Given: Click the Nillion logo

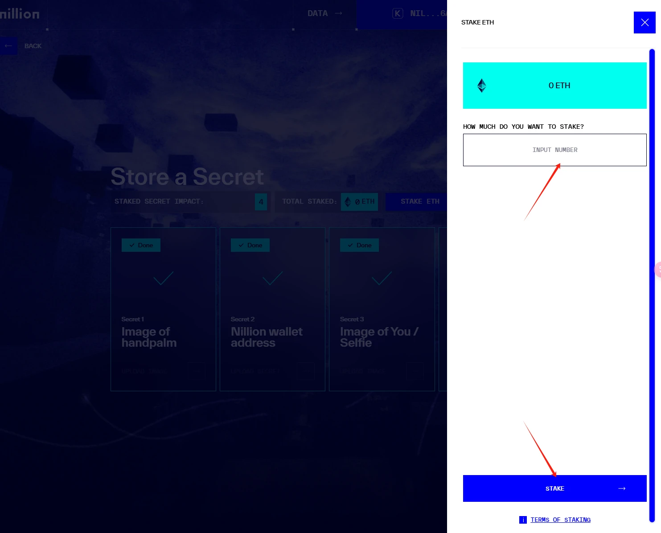Looking at the screenshot, I should [20, 14].
